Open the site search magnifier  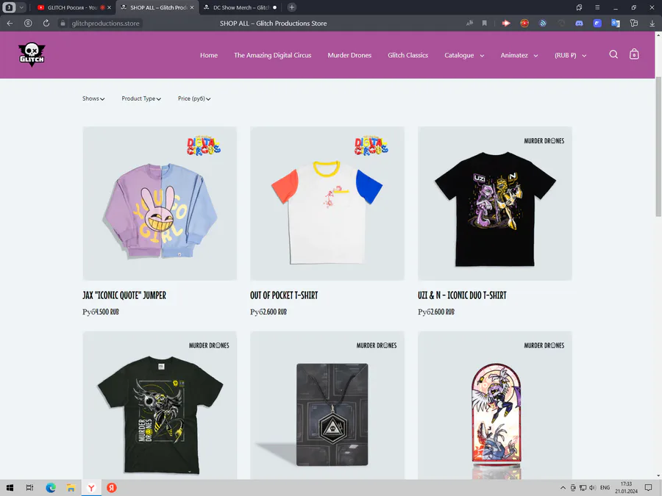[613, 54]
